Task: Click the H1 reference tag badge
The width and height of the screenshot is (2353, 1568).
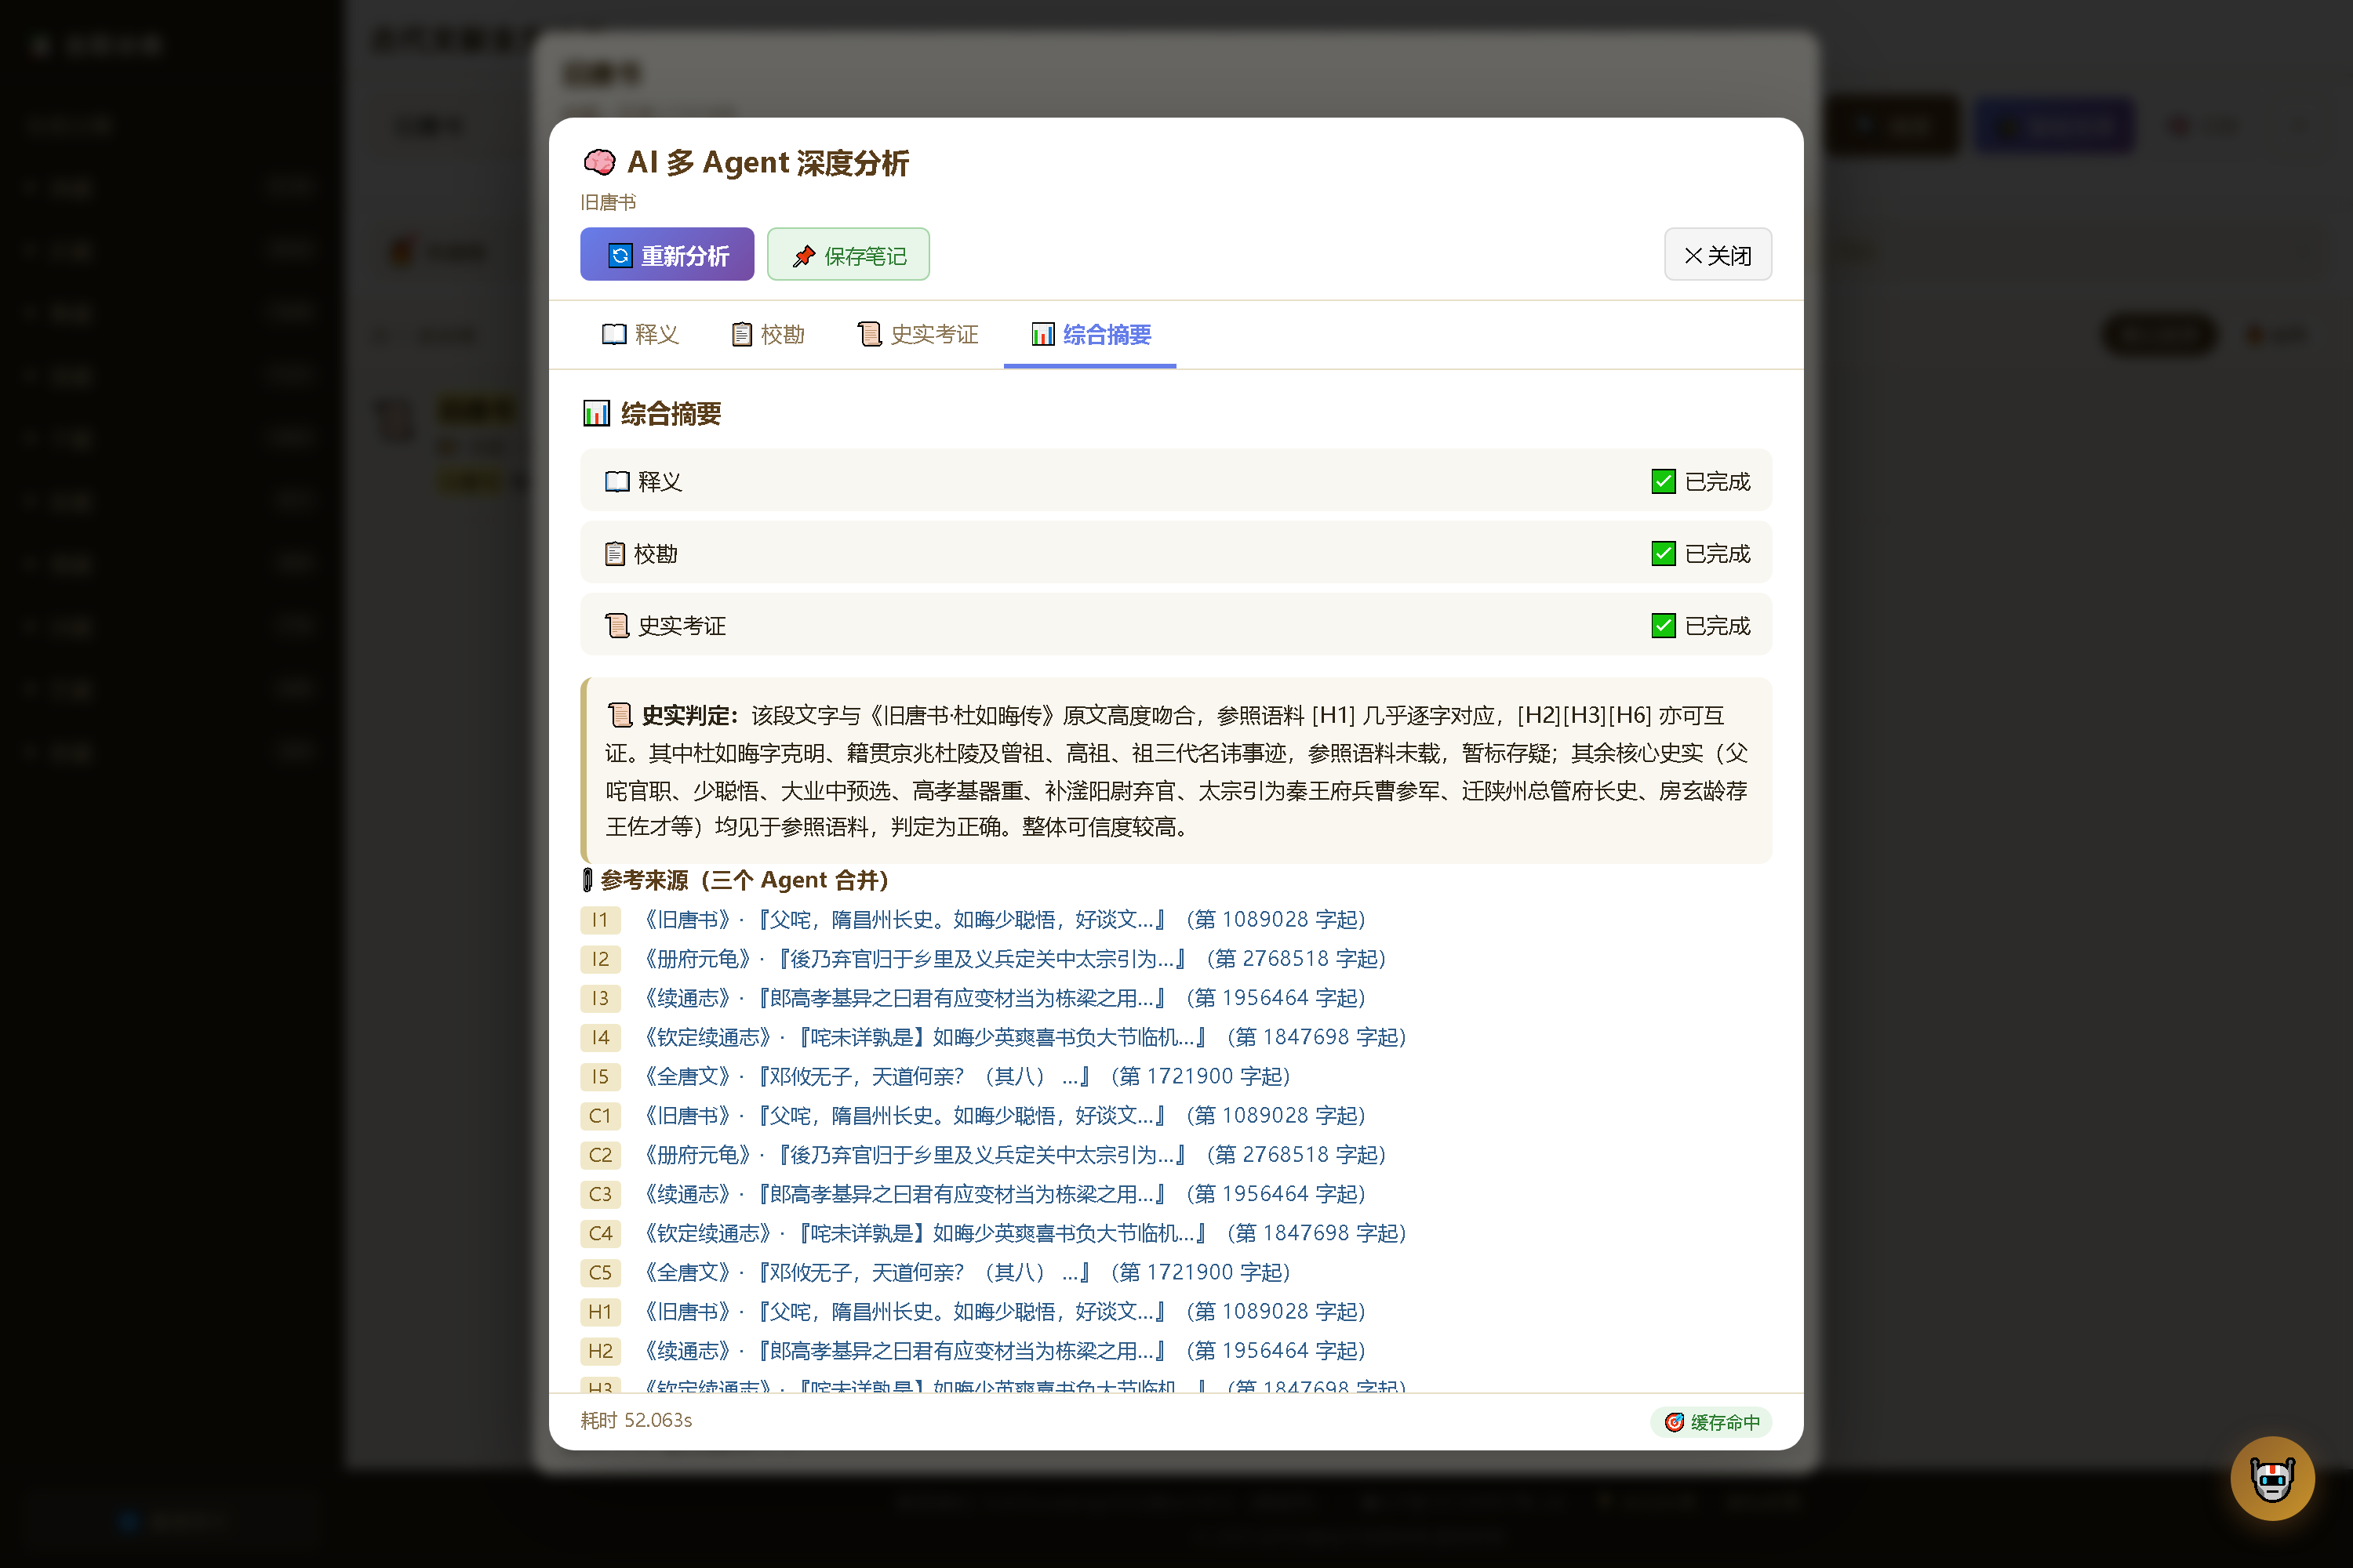Action: pos(600,1311)
